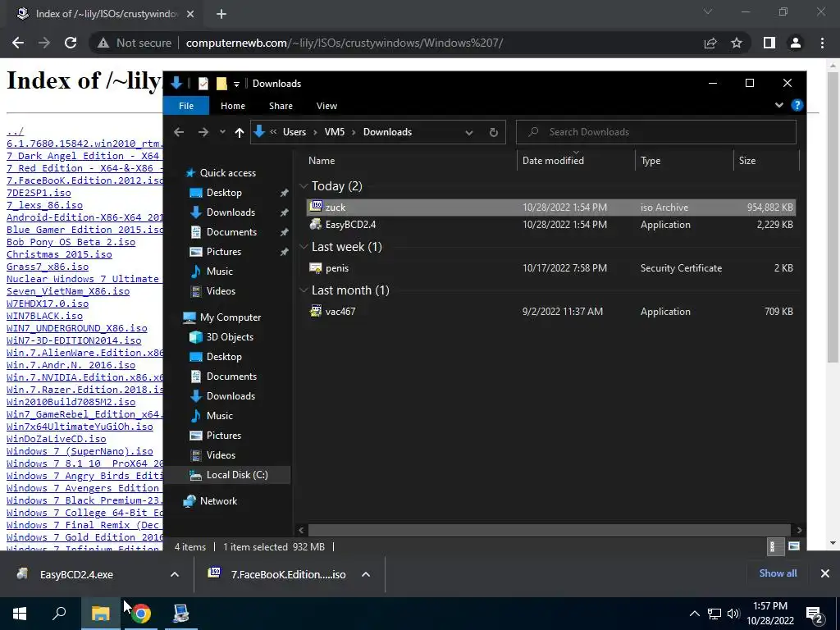This screenshot has width=840, height=630.
Task: Open options for EasyBCD2.4.exe download
Action: (175, 574)
